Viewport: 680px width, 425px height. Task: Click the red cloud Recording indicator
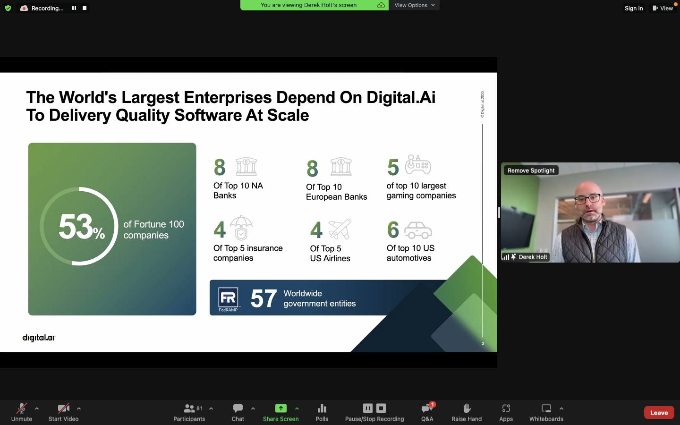pos(42,8)
